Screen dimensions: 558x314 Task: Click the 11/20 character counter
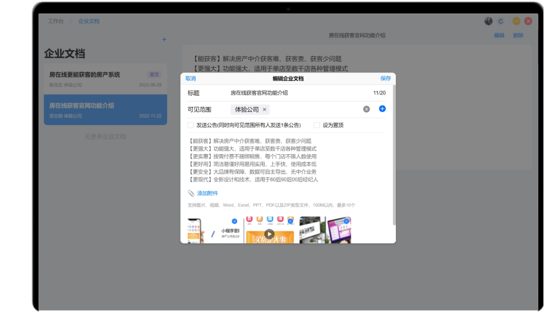(x=379, y=93)
